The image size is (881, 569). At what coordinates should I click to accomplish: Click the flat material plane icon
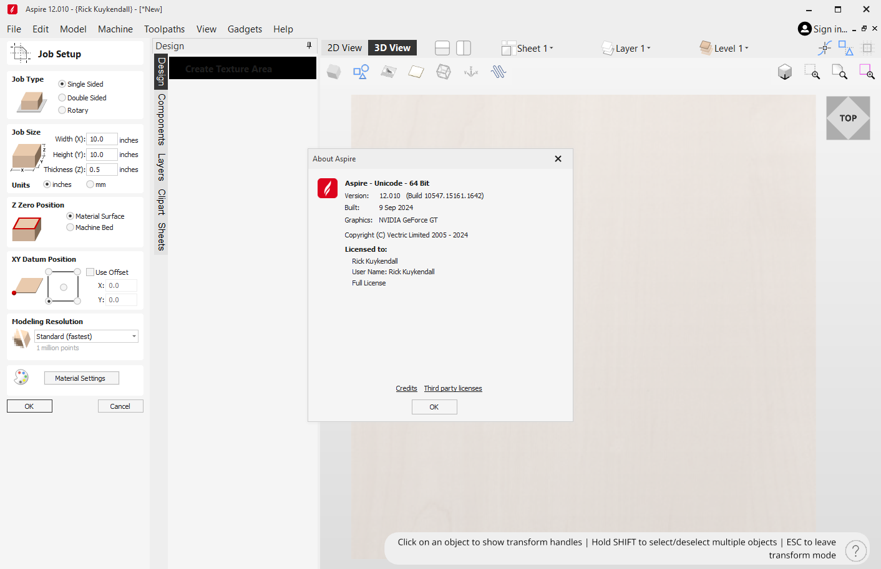(x=416, y=72)
